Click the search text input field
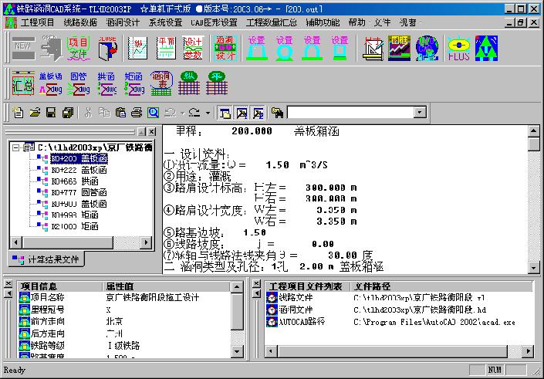 [x=351, y=113]
